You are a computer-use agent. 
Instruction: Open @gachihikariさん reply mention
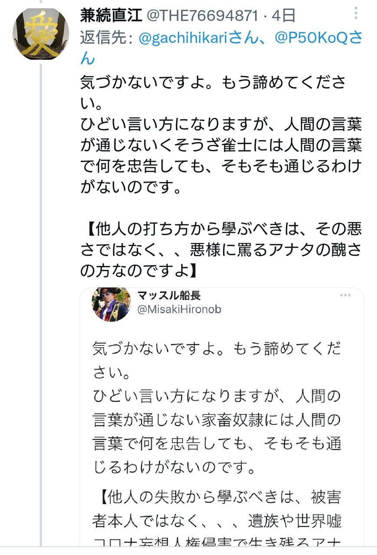click(x=203, y=38)
